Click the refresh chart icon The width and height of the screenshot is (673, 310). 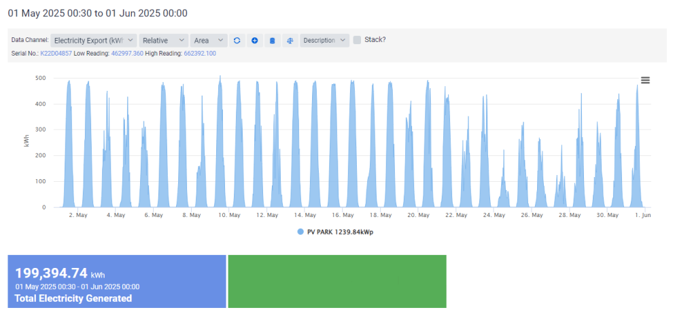(237, 41)
